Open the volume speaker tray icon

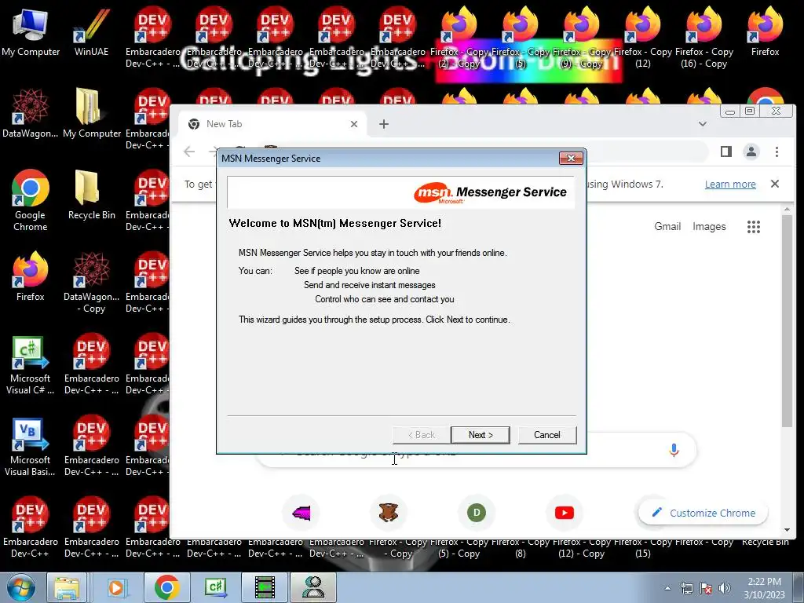click(725, 588)
